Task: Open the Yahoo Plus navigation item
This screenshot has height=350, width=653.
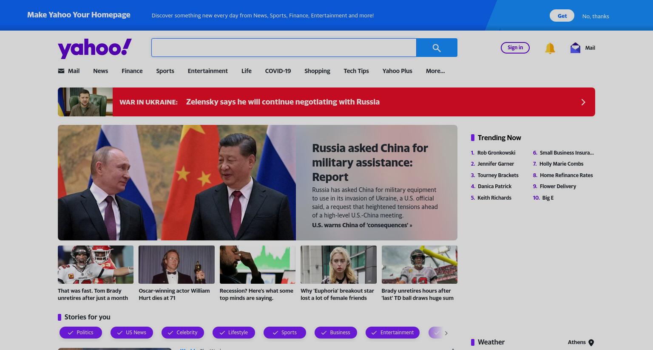Action: click(397, 71)
